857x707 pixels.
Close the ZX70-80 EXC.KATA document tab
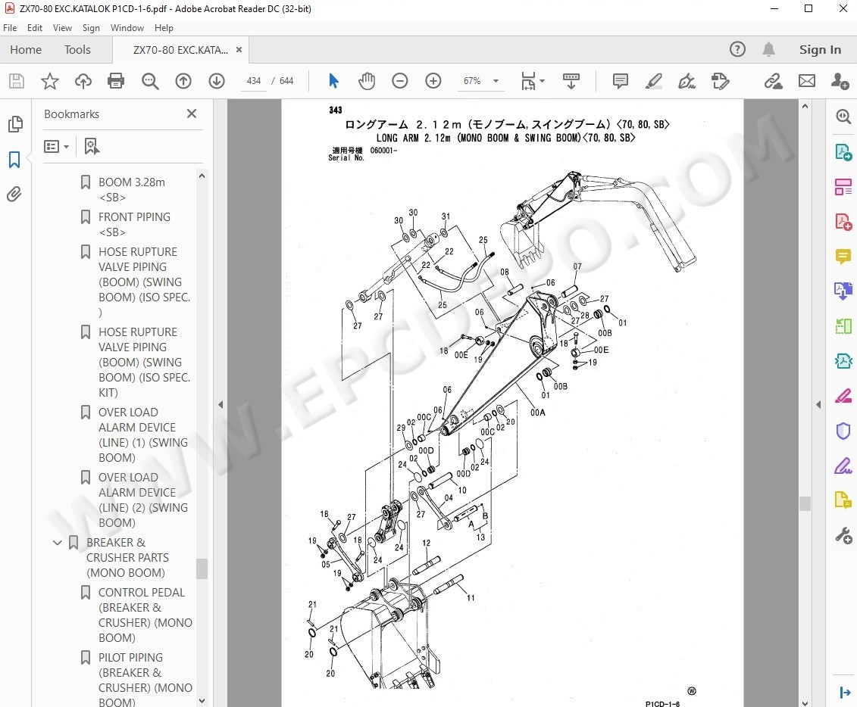click(x=239, y=50)
